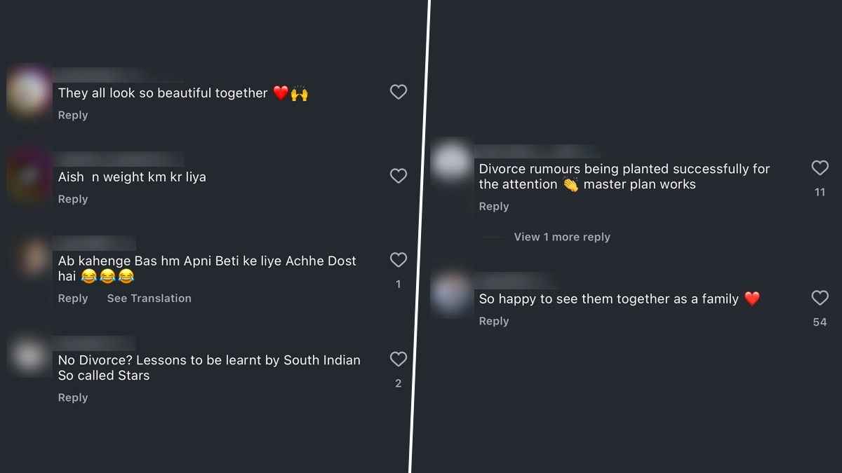Image resolution: width=842 pixels, height=473 pixels.
Task: Open avatar of the 'No Divorce?' commenter
Action: pyautogui.click(x=29, y=357)
